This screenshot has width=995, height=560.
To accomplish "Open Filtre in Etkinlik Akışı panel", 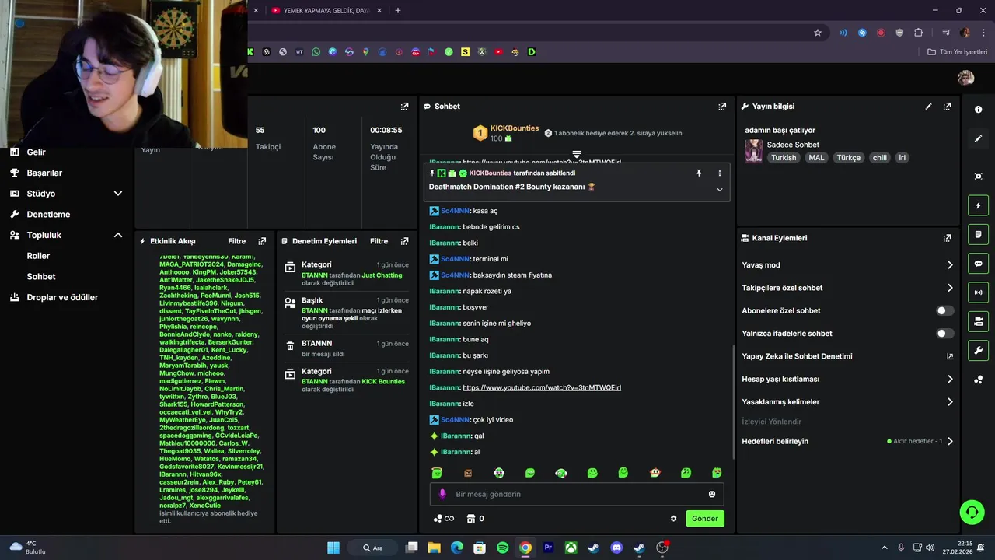I will 236,241.
